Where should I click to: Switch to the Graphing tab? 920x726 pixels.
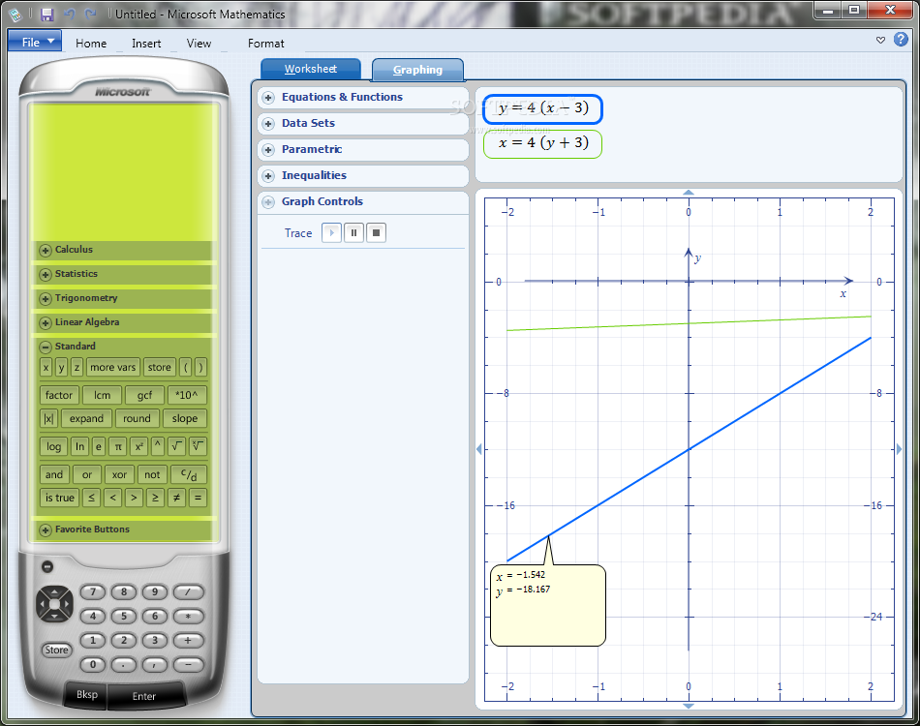point(417,69)
